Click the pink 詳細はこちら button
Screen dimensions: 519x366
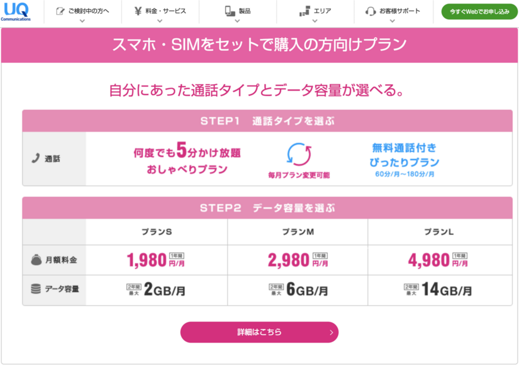click(x=259, y=332)
